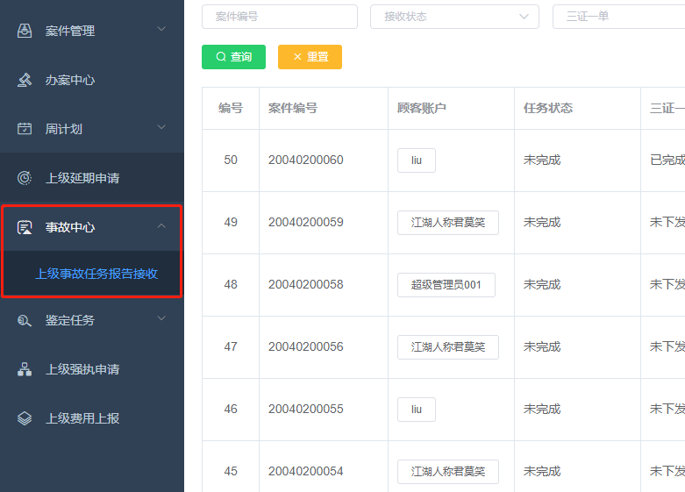This screenshot has height=492, width=685.
Task: Click the 案件管理 briefcase icon
Action: click(25, 31)
